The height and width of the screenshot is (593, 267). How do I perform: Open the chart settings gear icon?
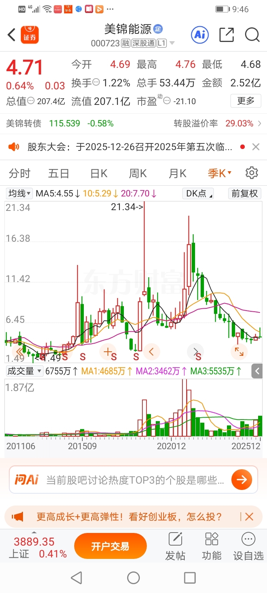click(x=252, y=173)
